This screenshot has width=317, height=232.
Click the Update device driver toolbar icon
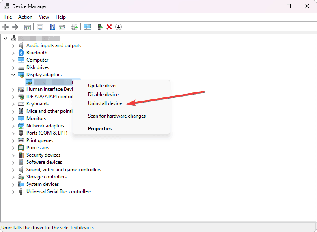point(75,27)
